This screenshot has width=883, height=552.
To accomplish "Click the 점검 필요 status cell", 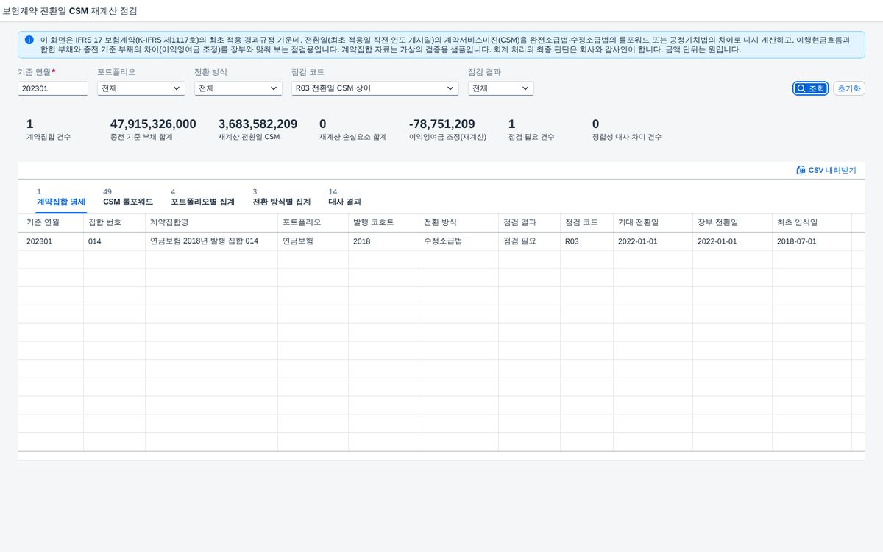I will [530, 241].
